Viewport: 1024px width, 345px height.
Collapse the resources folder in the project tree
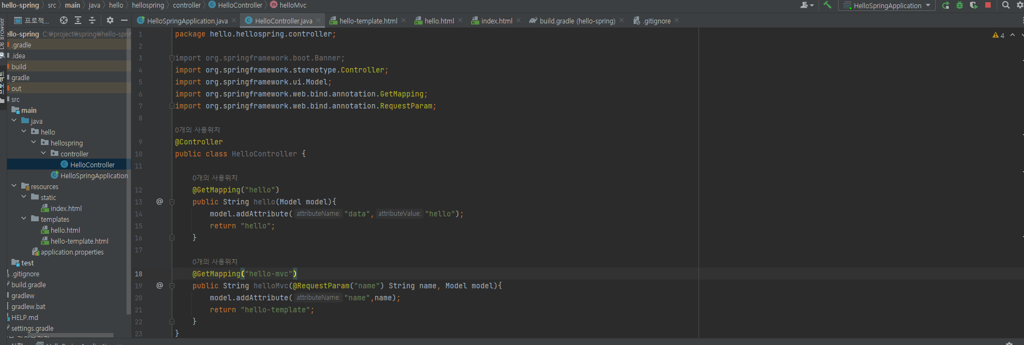[x=14, y=186]
